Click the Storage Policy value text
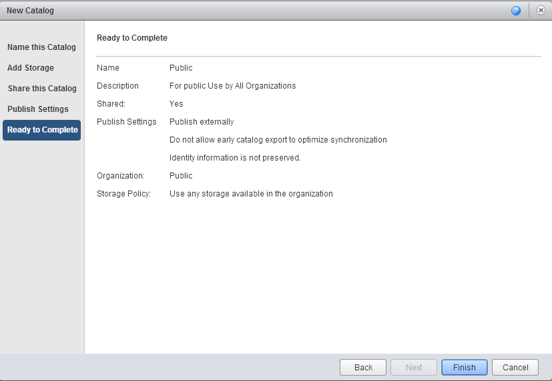552x381 pixels. (251, 194)
